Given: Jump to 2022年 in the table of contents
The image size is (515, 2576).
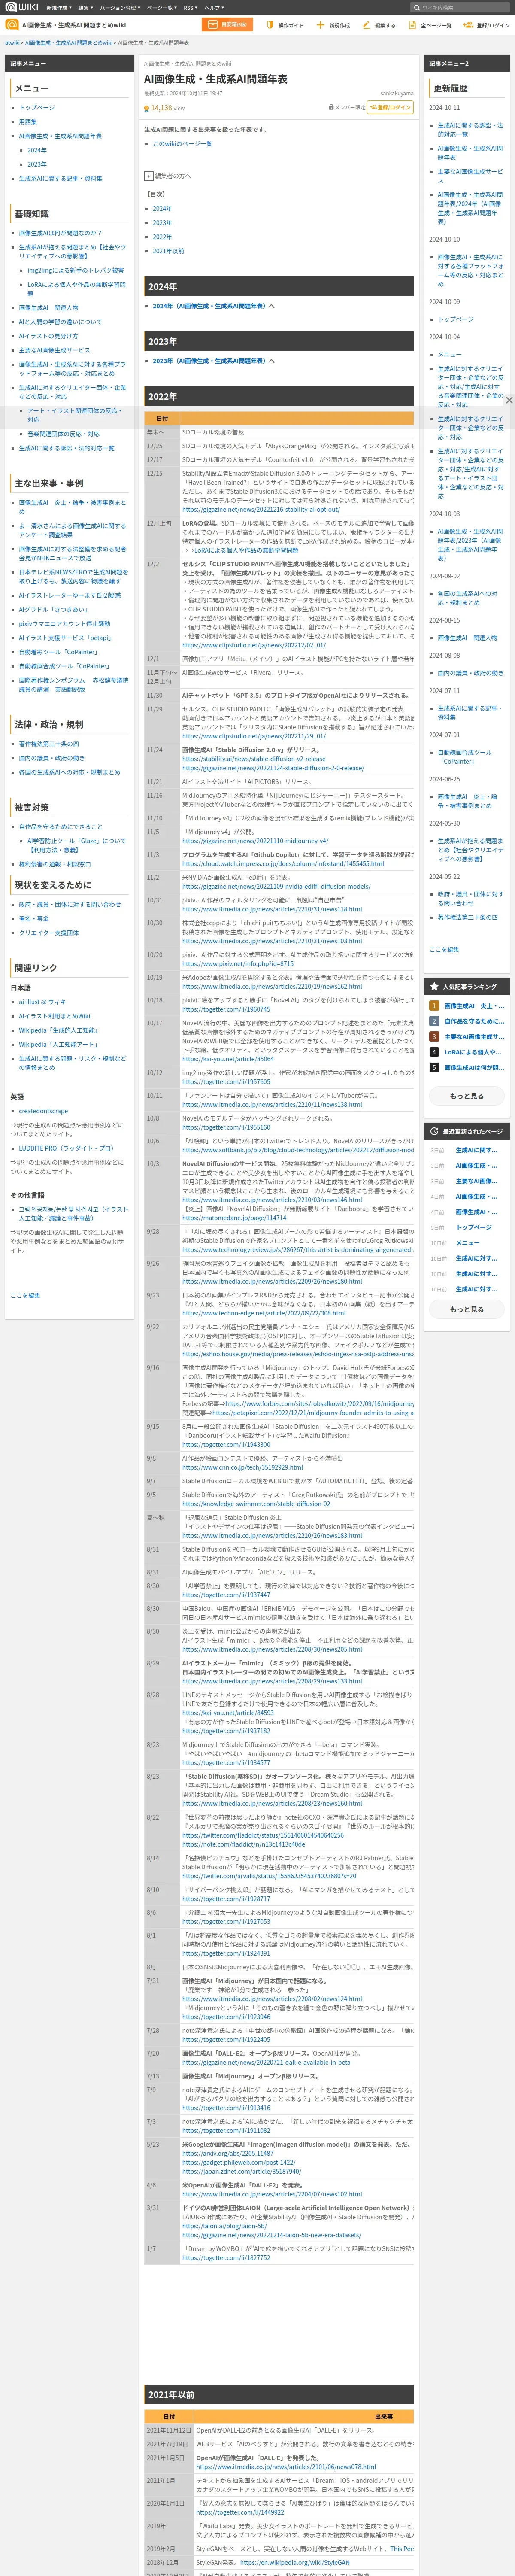Looking at the screenshot, I should coord(162,237).
